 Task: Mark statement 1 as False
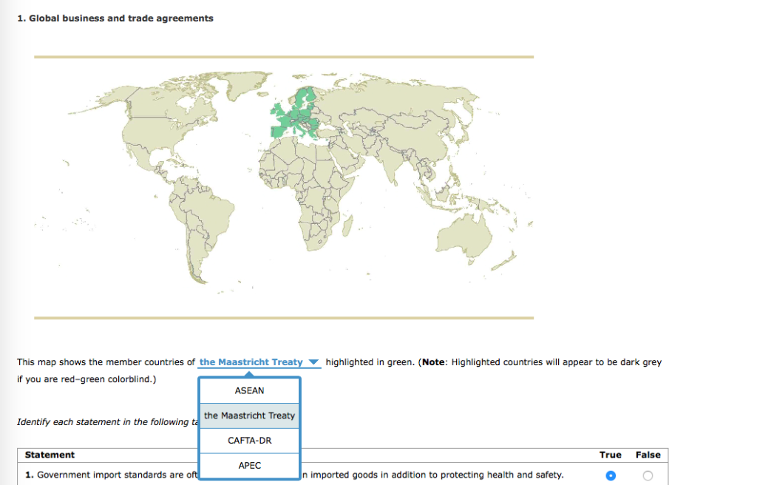[648, 475]
